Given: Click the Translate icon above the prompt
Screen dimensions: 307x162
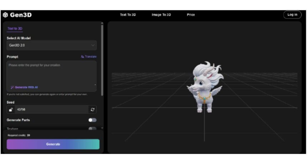Looking at the screenshot, I should click(82, 57).
